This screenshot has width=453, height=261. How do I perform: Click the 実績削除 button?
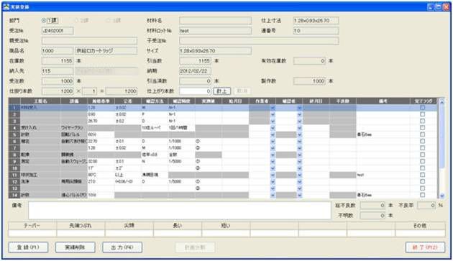tap(75, 247)
